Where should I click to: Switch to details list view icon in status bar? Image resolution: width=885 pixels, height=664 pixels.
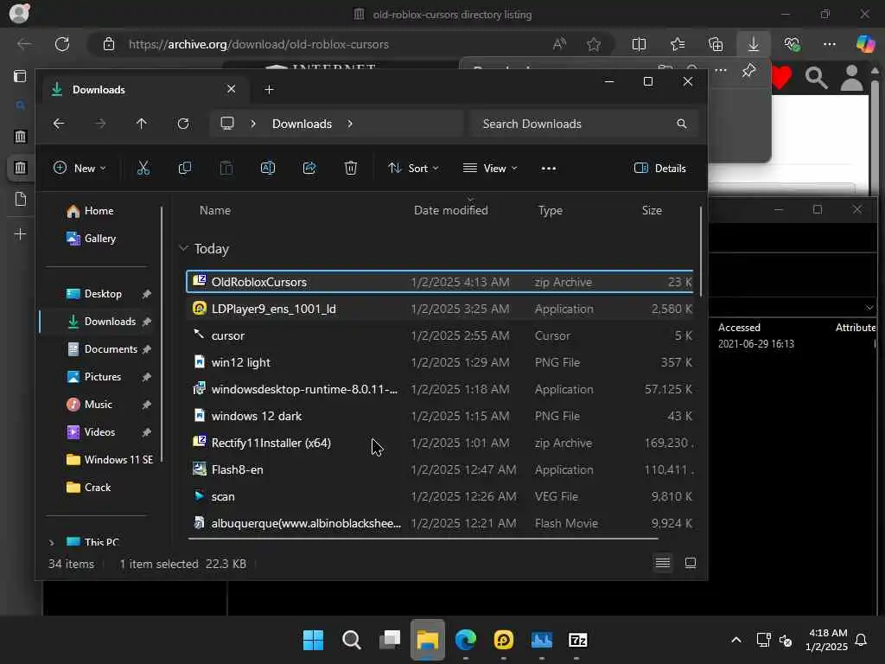(x=663, y=563)
